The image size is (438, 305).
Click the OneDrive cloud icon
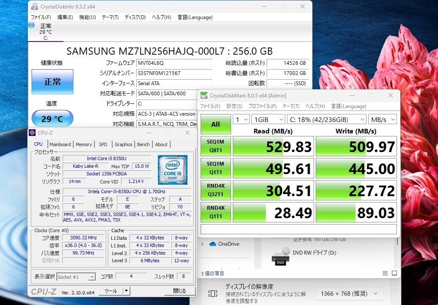click(x=213, y=244)
